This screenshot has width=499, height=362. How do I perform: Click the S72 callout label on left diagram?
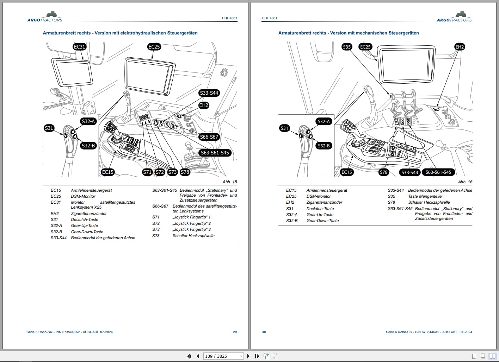pyautogui.click(x=160, y=172)
